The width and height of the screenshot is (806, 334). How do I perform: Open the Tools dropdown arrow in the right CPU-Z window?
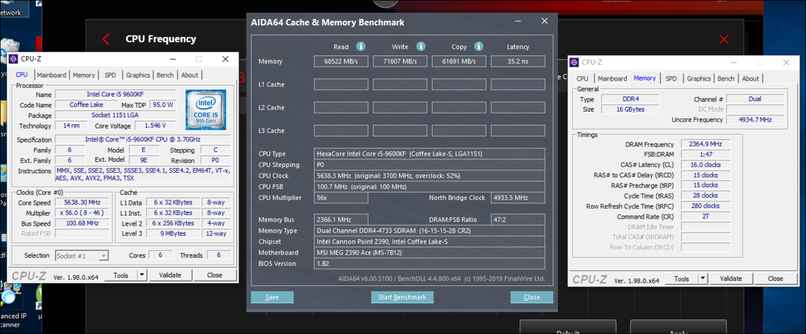[x=703, y=279]
